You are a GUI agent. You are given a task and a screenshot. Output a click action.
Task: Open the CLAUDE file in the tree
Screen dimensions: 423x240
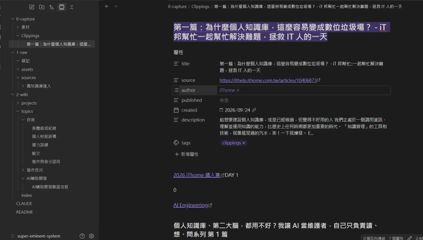click(24, 204)
